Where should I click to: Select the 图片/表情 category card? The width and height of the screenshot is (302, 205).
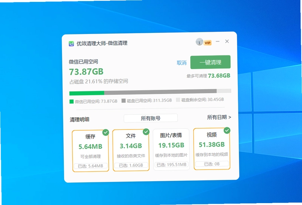tap(171, 150)
